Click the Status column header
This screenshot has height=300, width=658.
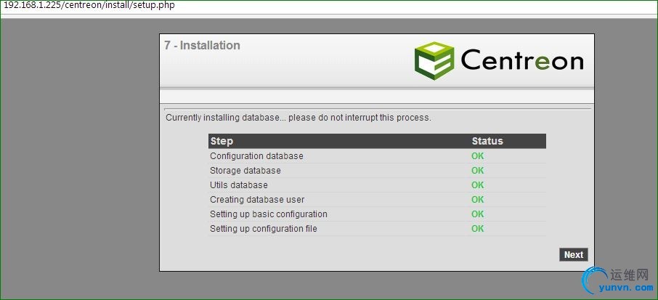487,141
